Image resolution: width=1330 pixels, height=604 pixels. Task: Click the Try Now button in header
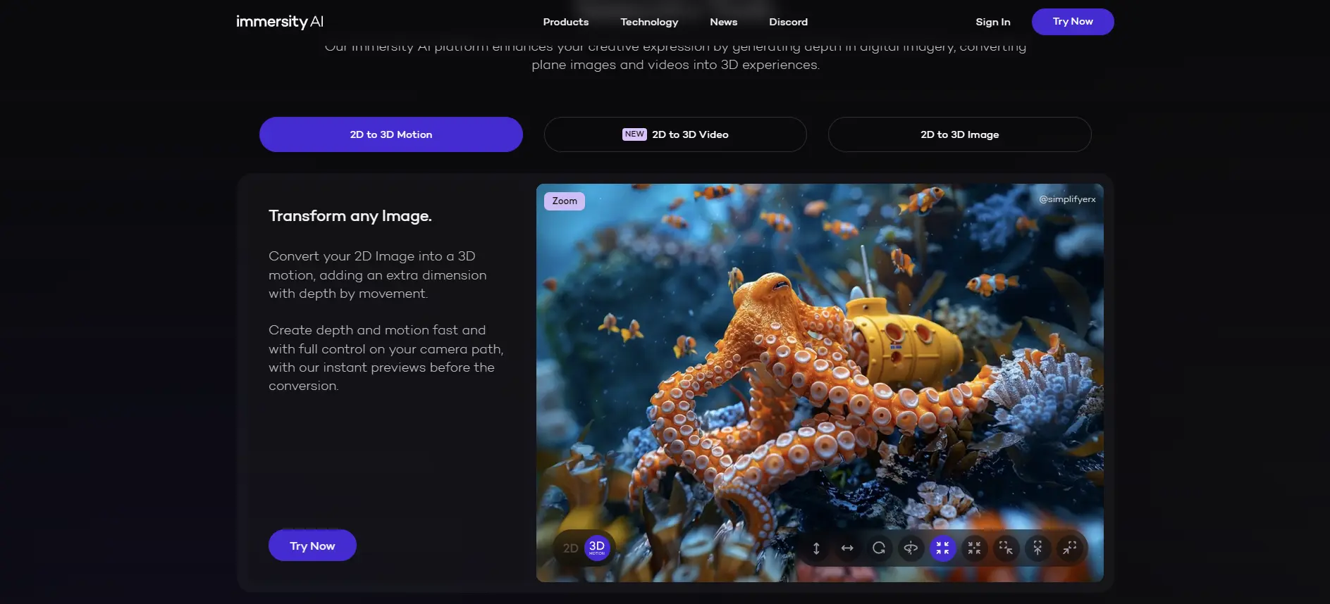(x=1073, y=22)
